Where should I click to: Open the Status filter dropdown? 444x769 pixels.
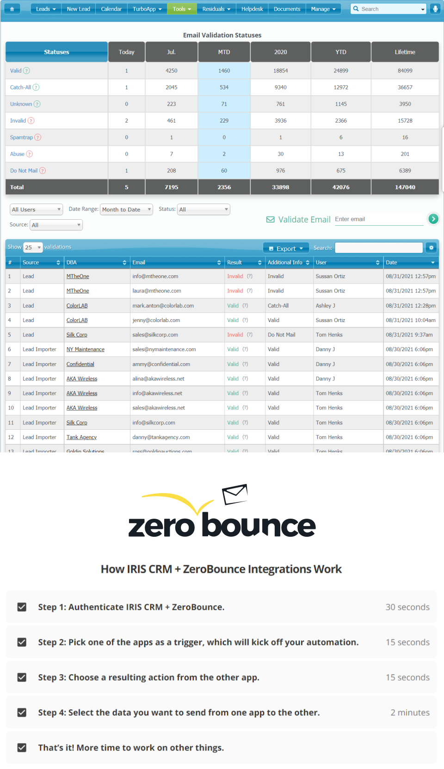(x=203, y=210)
